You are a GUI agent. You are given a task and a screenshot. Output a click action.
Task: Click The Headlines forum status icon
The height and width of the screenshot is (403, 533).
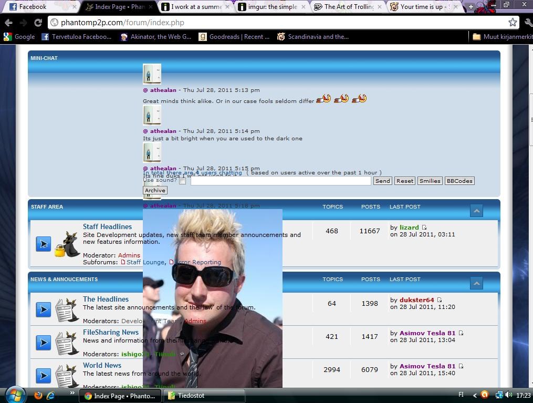tap(44, 309)
